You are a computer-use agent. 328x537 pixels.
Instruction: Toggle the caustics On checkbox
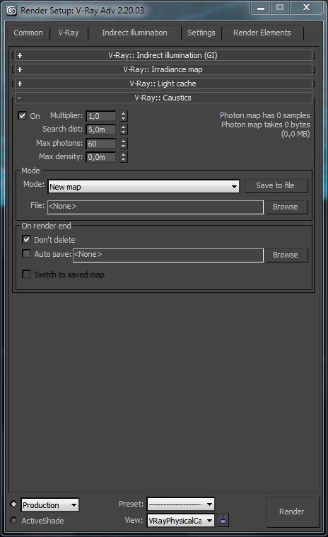tap(22, 115)
